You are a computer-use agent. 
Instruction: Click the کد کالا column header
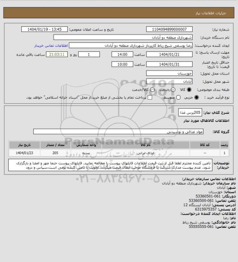pyautogui.click(x=205, y=145)
